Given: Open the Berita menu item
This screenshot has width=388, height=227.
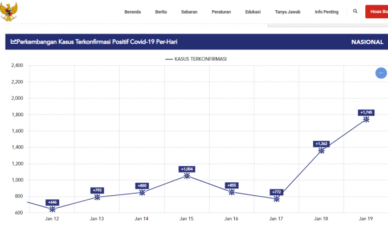Looking at the screenshot, I should click(161, 11).
